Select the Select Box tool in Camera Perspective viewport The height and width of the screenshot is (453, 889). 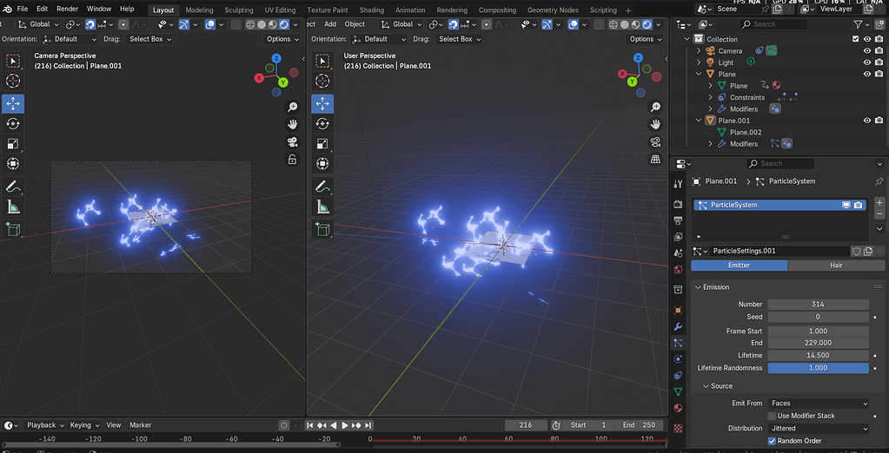pos(13,61)
